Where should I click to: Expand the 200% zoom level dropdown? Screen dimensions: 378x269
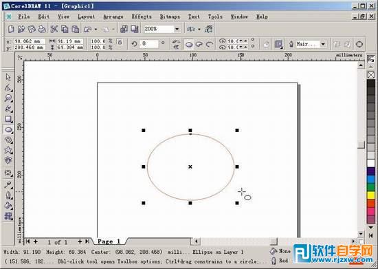click(x=177, y=29)
